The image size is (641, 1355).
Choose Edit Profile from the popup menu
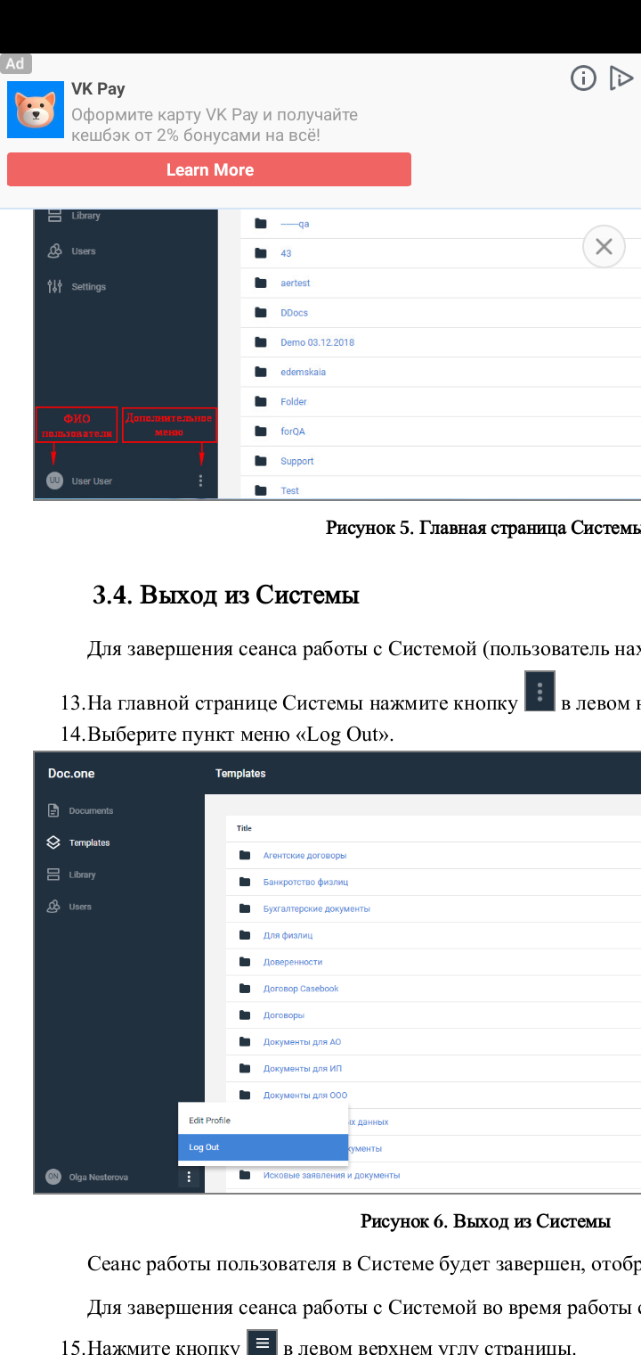263,1121
